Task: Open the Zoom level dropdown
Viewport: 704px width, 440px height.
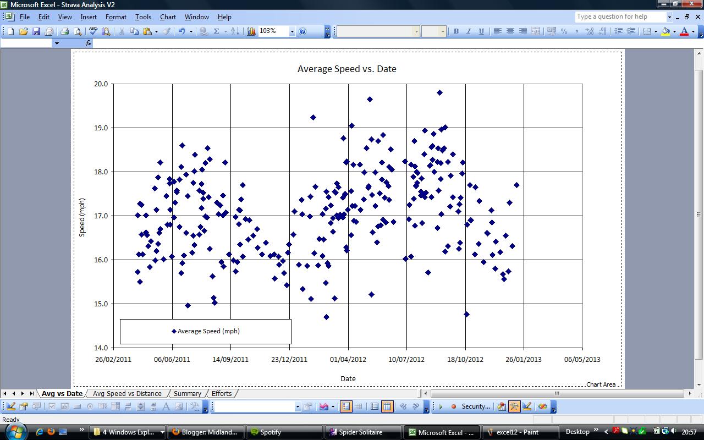Action: pos(293,31)
